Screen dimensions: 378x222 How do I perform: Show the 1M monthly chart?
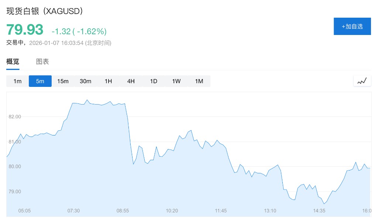199,81
